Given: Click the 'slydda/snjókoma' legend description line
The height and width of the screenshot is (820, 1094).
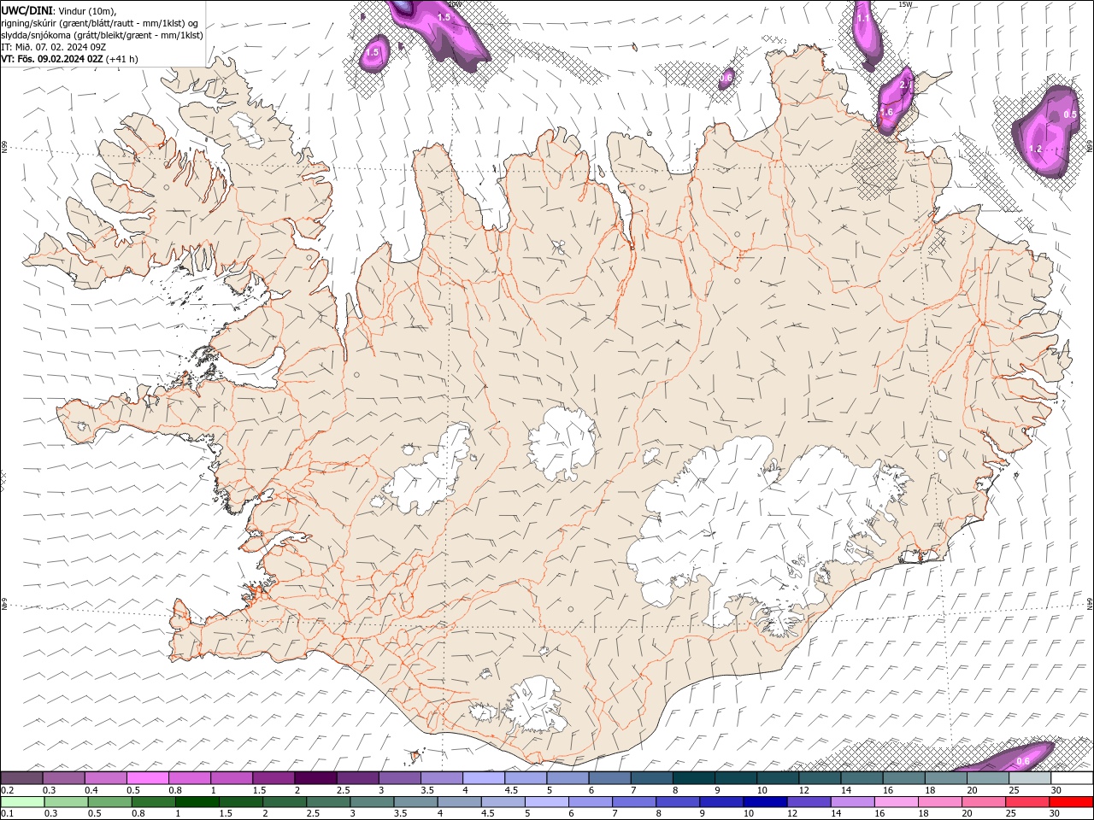Looking at the screenshot, I should (103, 35).
